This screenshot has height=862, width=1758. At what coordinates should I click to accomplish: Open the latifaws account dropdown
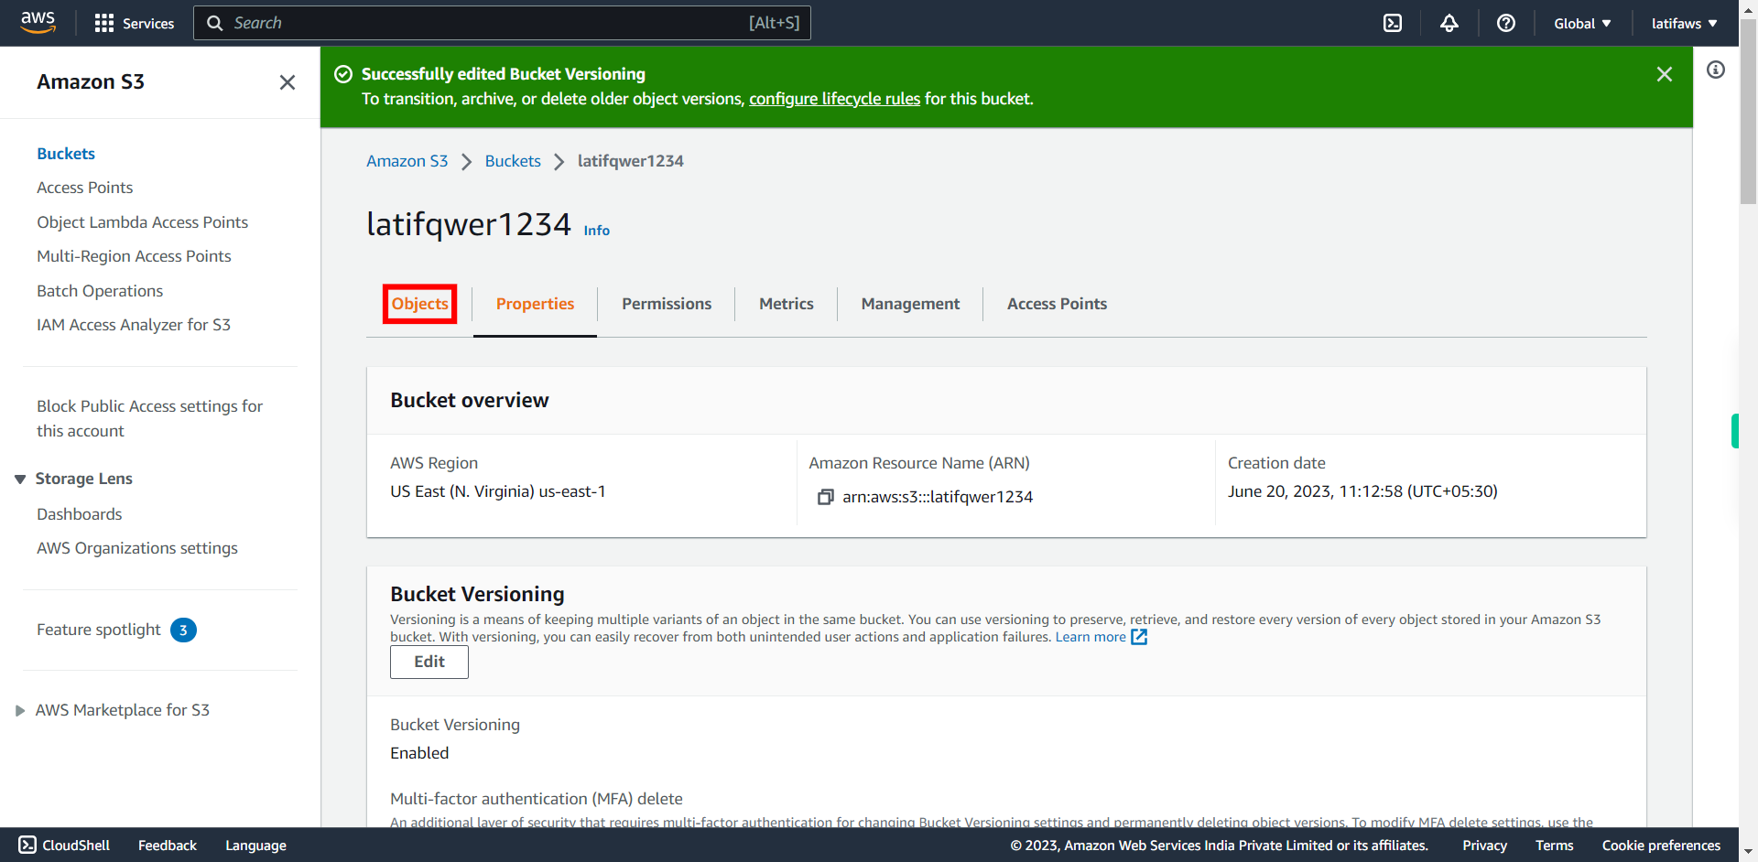[x=1685, y=24]
